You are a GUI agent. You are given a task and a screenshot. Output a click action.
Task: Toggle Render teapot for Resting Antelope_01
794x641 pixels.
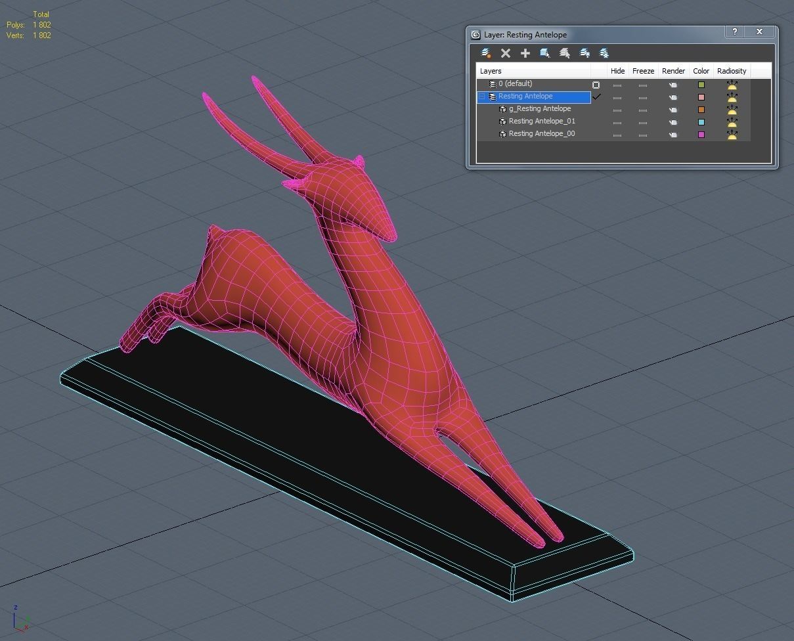(673, 123)
